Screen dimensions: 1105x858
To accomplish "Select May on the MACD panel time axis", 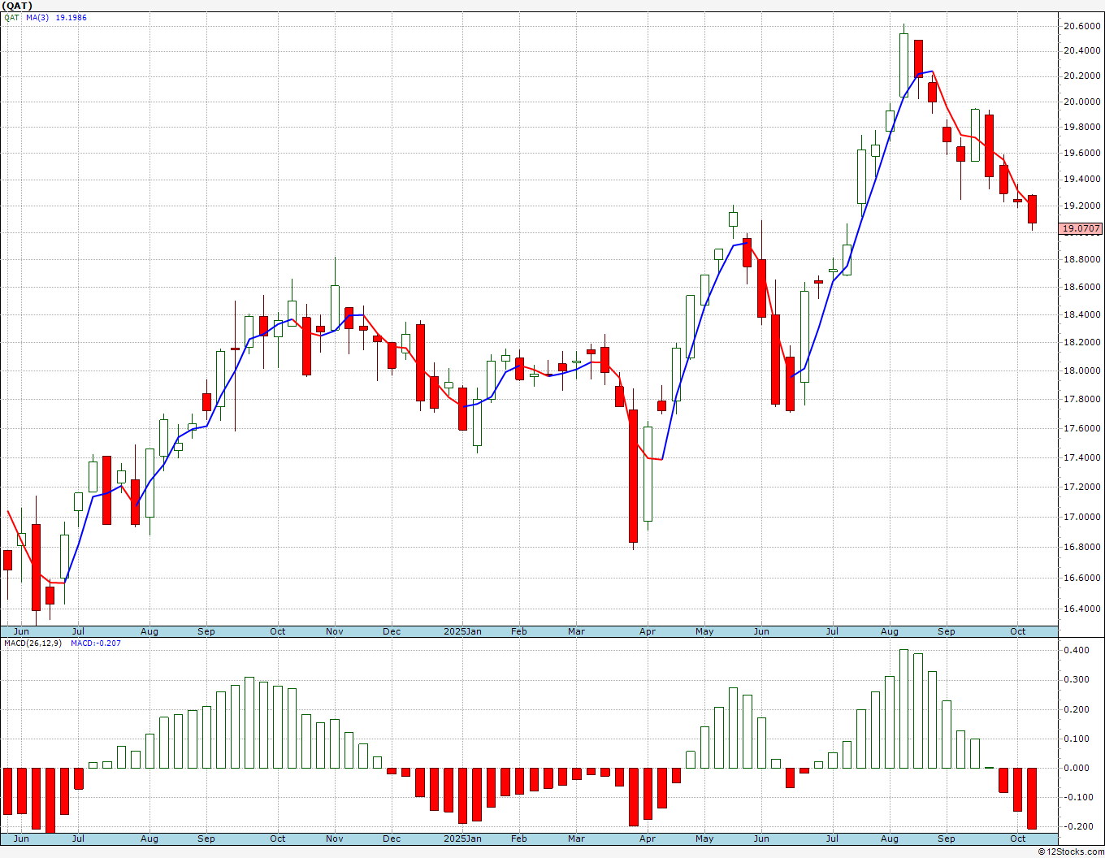I will [704, 838].
